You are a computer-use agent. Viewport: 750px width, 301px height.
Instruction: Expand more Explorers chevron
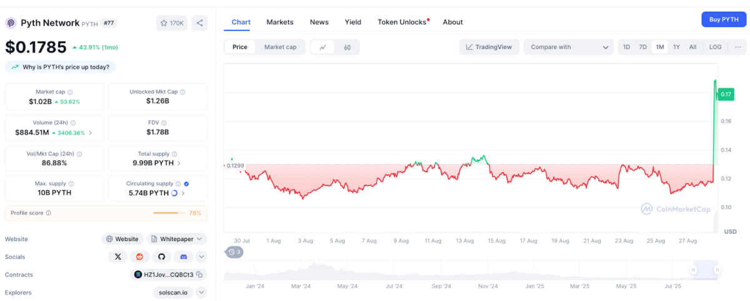tap(201, 292)
